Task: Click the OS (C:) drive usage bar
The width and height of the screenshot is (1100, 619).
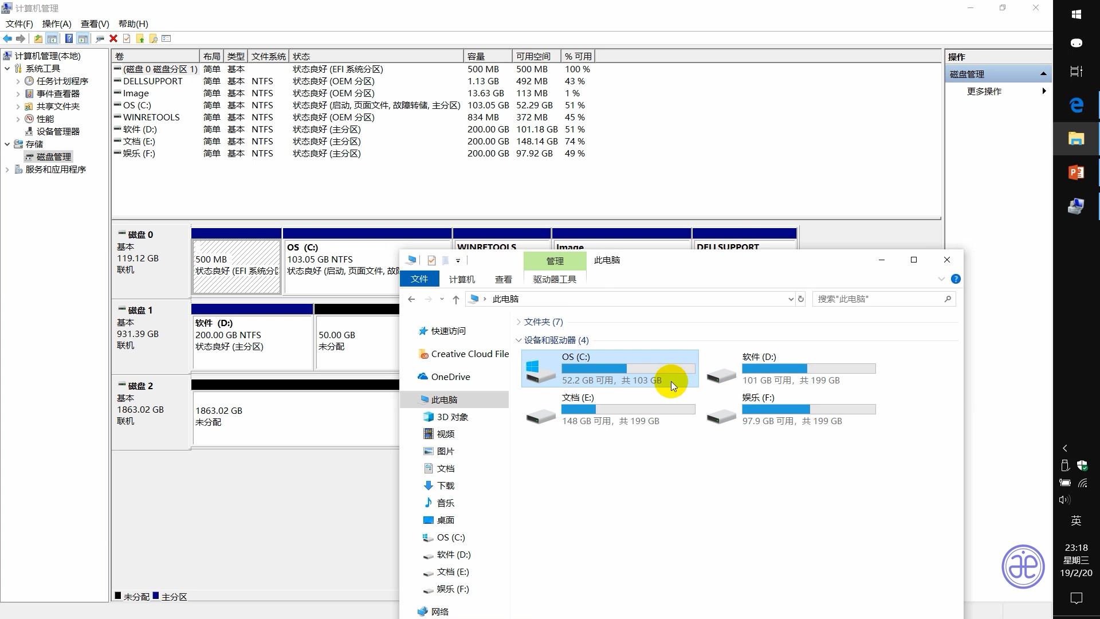Action: click(x=628, y=369)
